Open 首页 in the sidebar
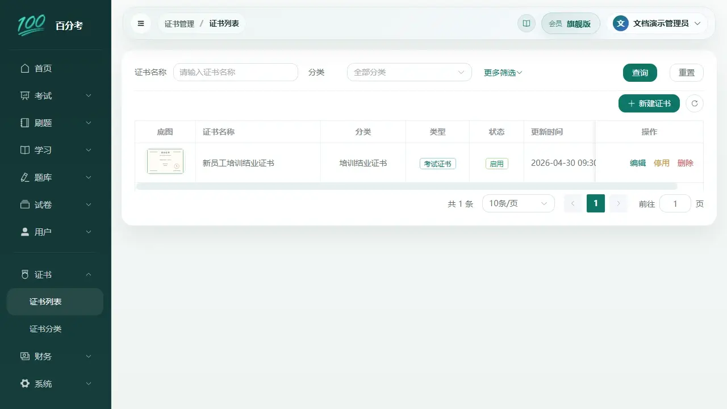The height and width of the screenshot is (409, 727). pos(56,68)
